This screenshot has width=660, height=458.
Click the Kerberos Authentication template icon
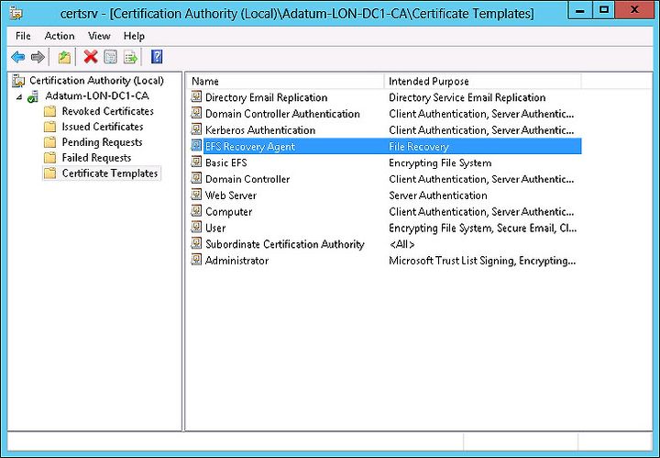pyautogui.click(x=196, y=129)
